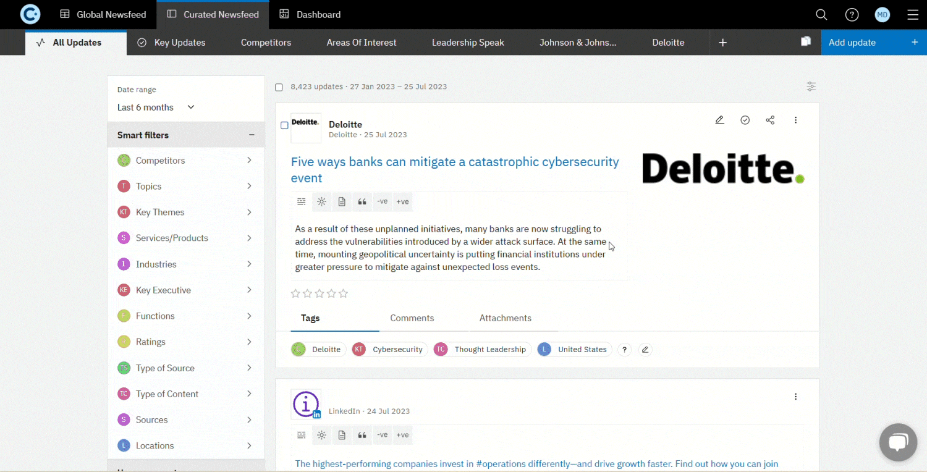
Task: Open the highest-performing companies post link
Action: [536, 464]
